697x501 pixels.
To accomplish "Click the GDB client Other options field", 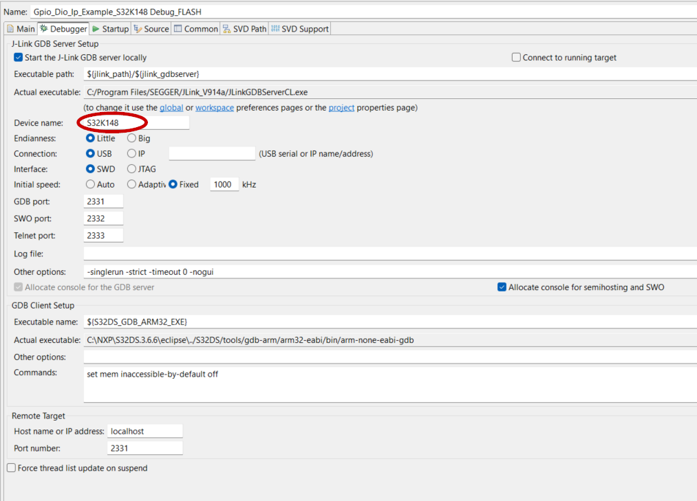I will click(x=390, y=357).
